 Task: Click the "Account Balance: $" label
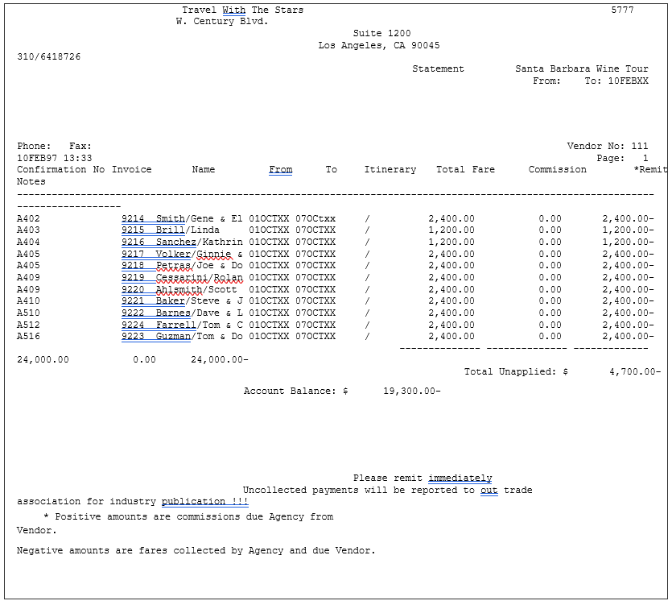pyautogui.click(x=295, y=391)
